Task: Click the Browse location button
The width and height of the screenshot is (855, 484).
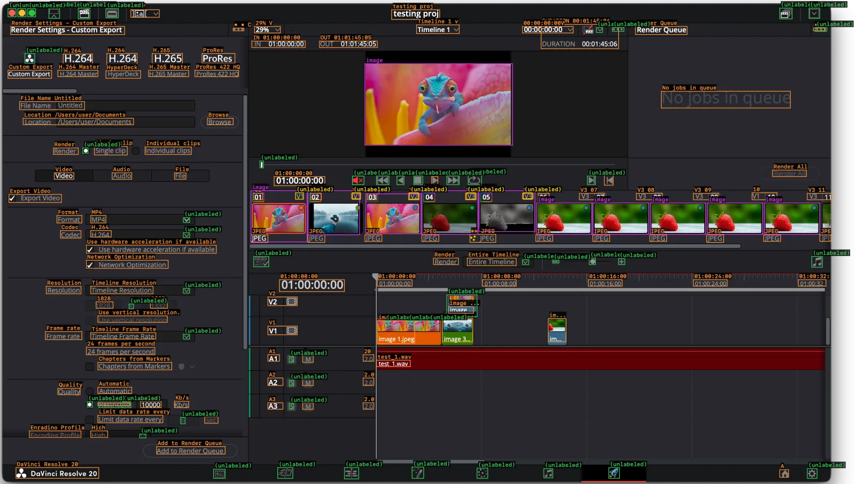Action: 220,122
